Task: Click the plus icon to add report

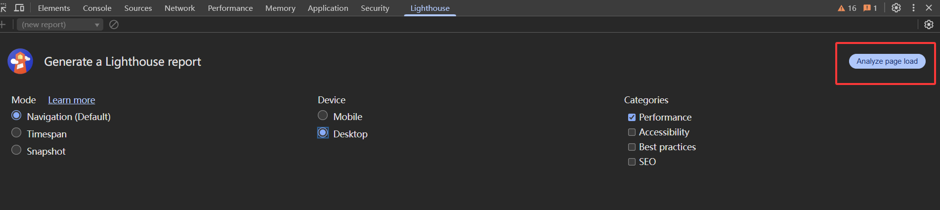Action: 2,25
